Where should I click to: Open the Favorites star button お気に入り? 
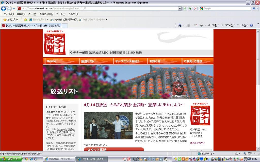[11, 19]
